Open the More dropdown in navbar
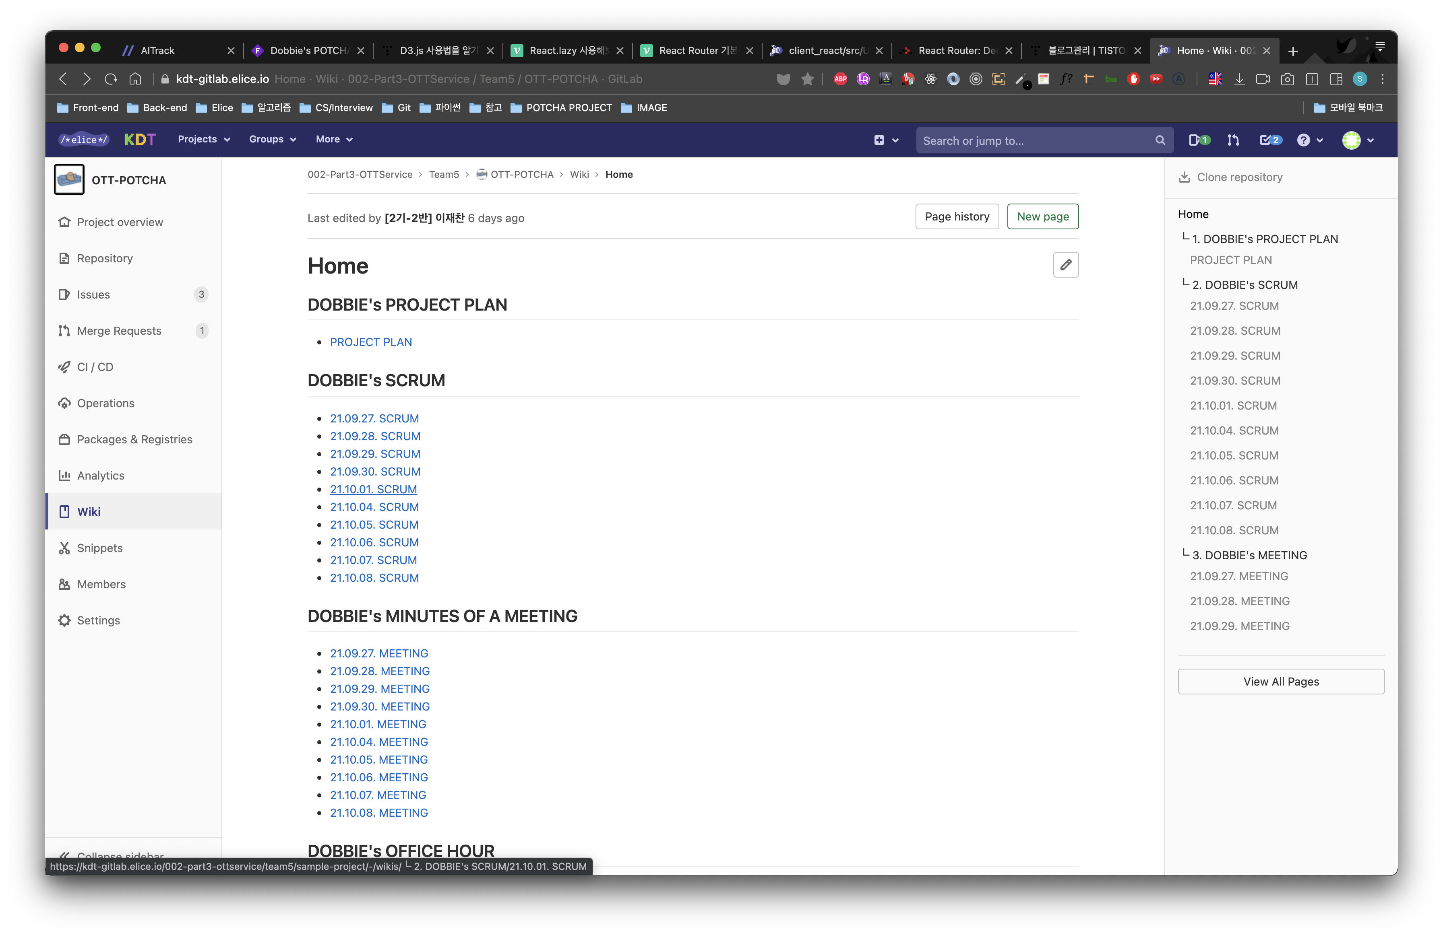 click(x=334, y=139)
